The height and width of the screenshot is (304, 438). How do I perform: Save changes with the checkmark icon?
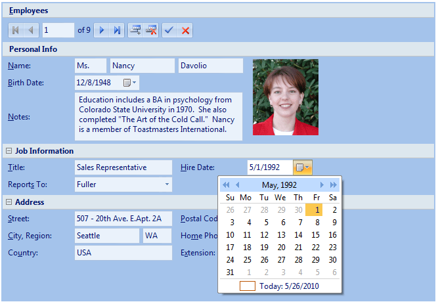point(169,30)
